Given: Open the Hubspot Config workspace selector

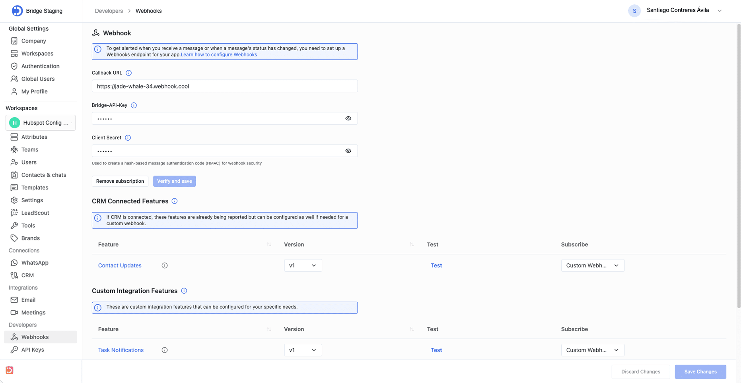Looking at the screenshot, I should pyautogui.click(x=41, y=123).
